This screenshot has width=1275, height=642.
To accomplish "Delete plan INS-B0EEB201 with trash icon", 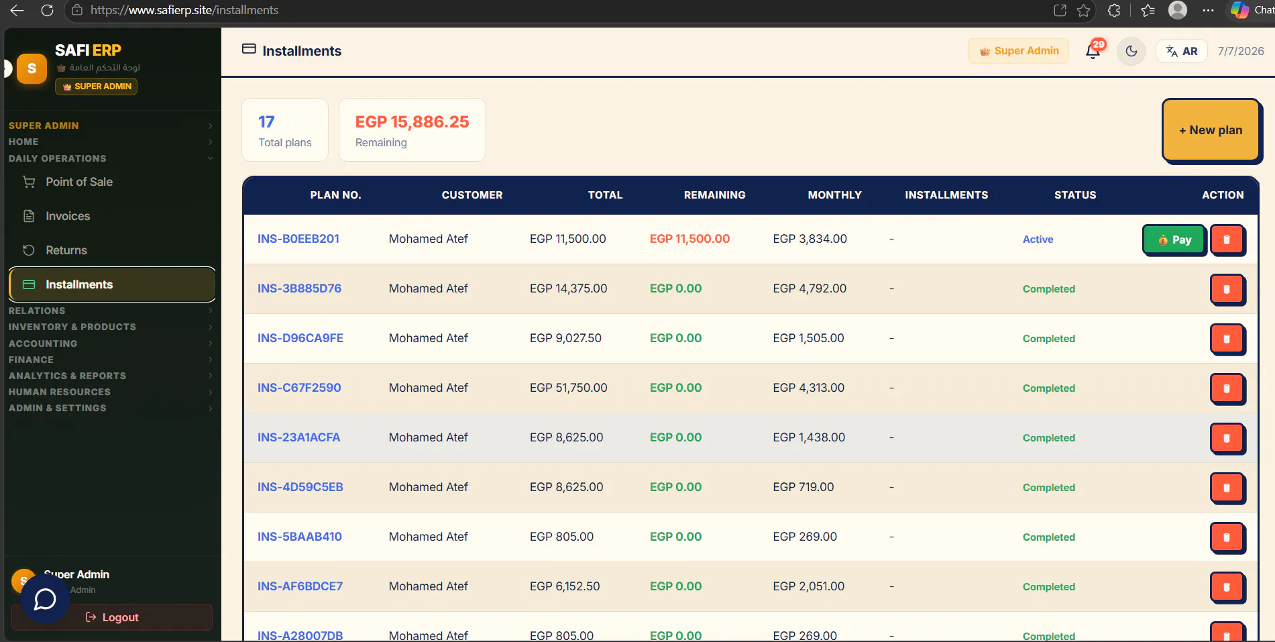I will pyautogui.click(x=1227, y=239).
